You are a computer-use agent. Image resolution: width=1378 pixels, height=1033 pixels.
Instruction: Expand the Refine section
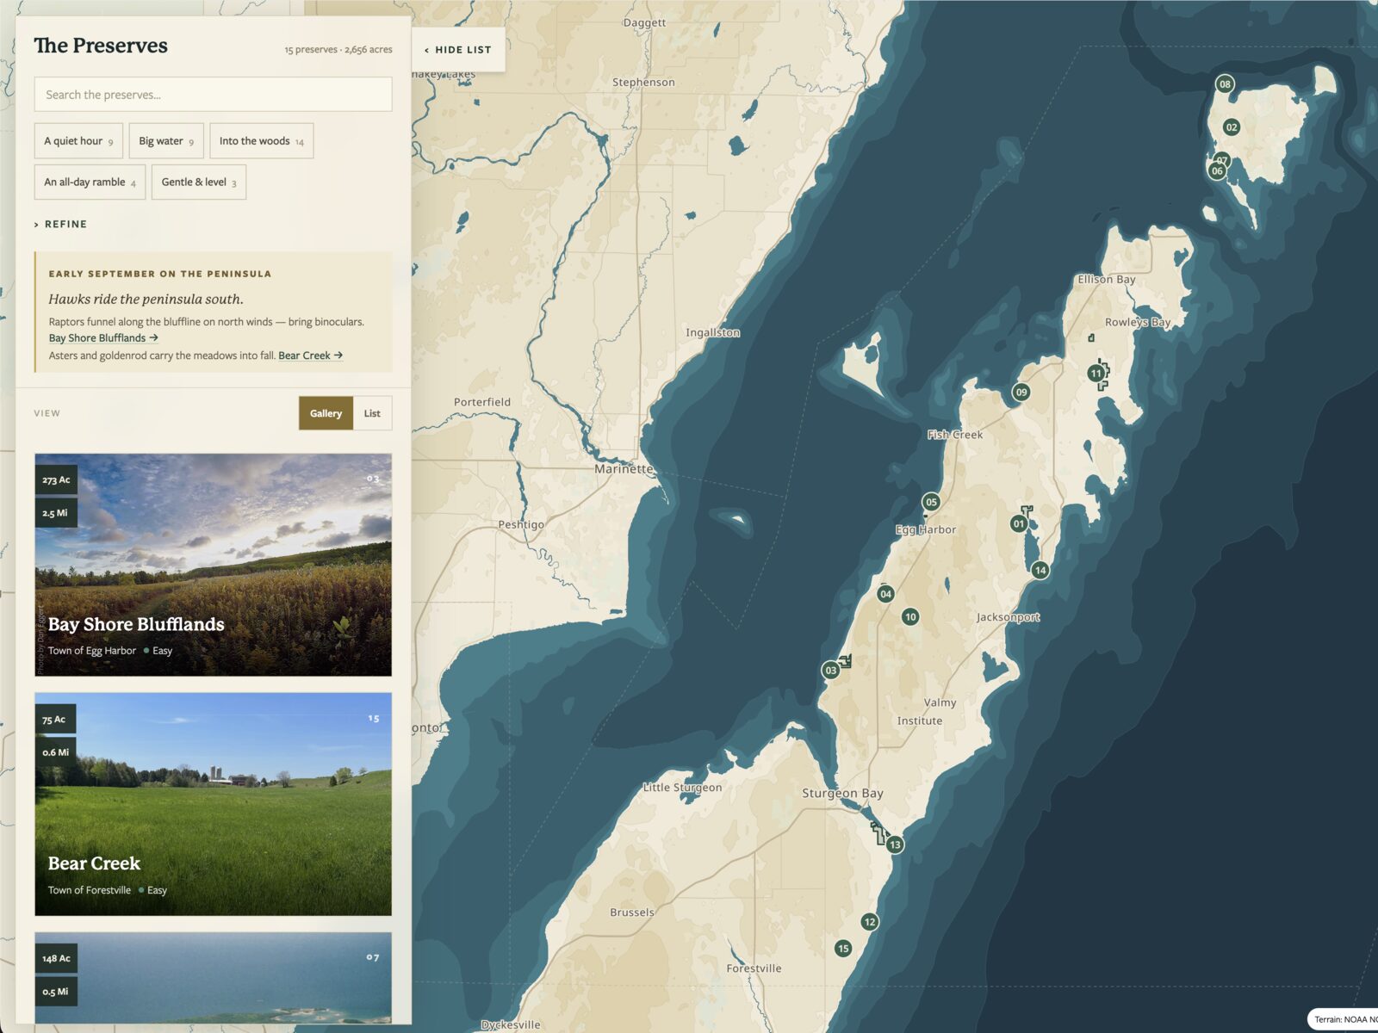[60, 224]
